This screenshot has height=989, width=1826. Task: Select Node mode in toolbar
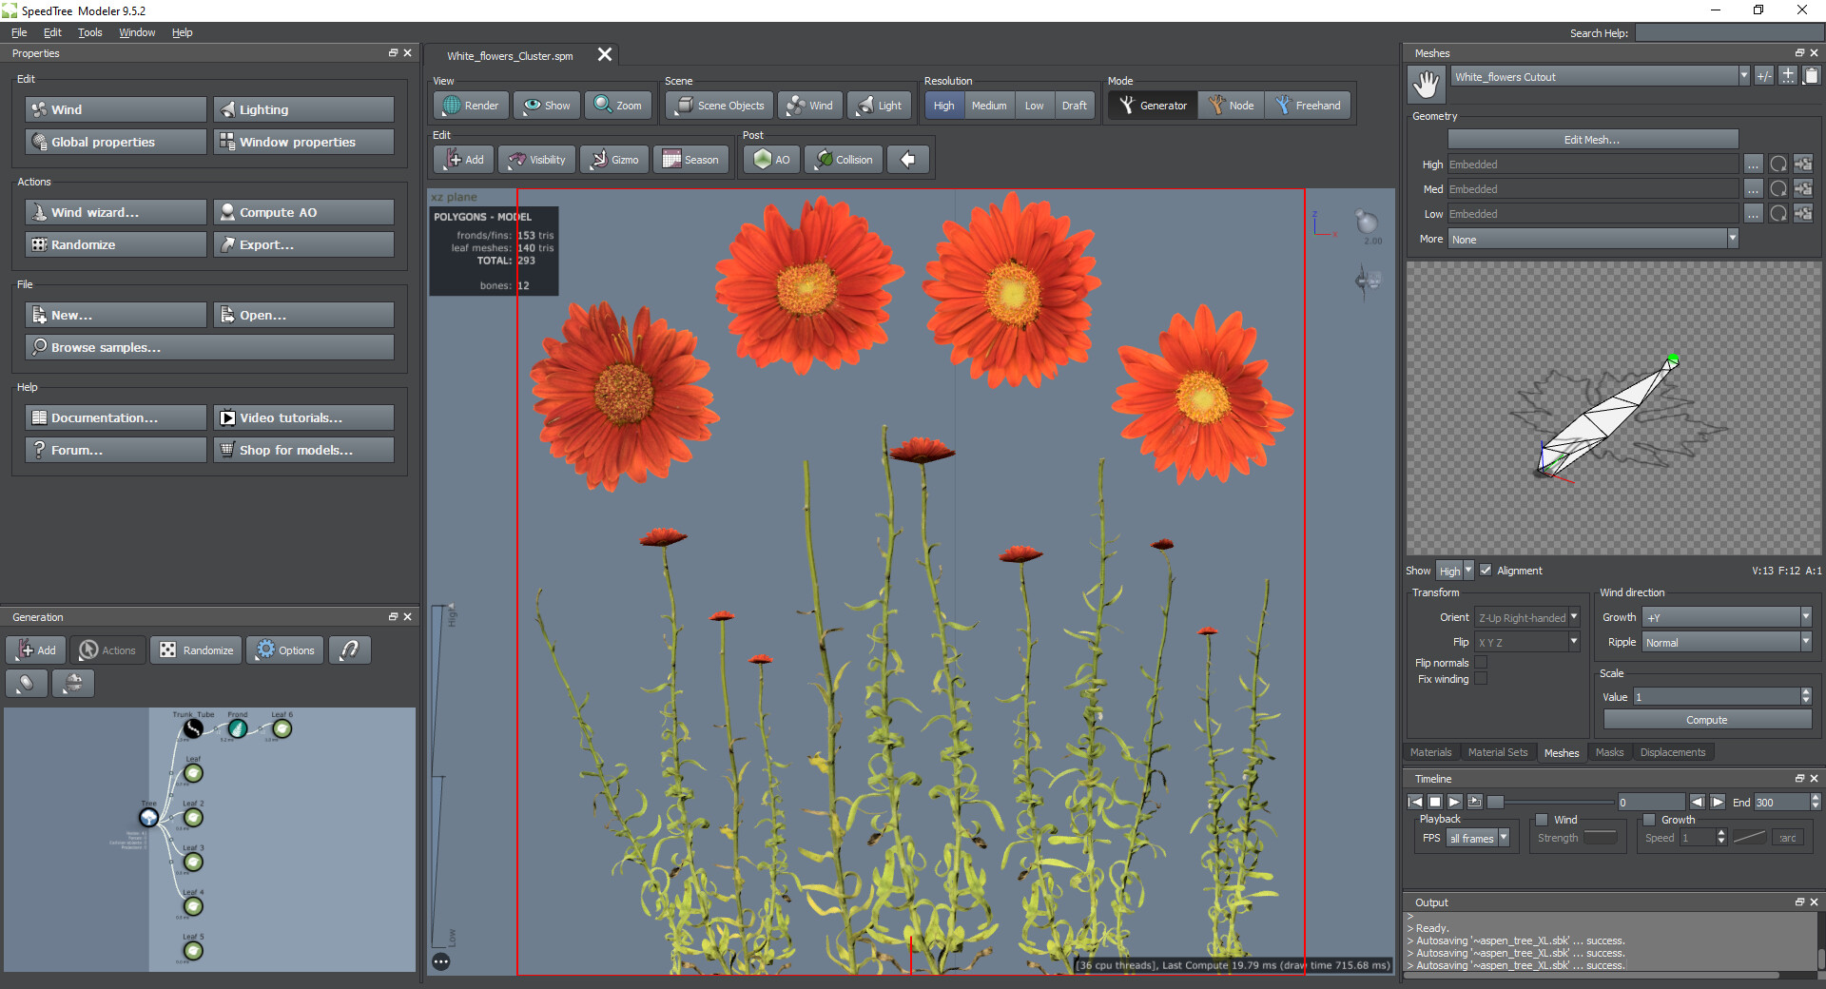click(x=1231, y=106)
